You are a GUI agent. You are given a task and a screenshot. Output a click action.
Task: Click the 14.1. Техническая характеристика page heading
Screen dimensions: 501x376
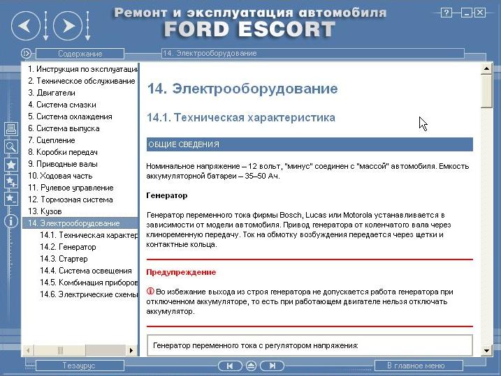pos(241,117)
